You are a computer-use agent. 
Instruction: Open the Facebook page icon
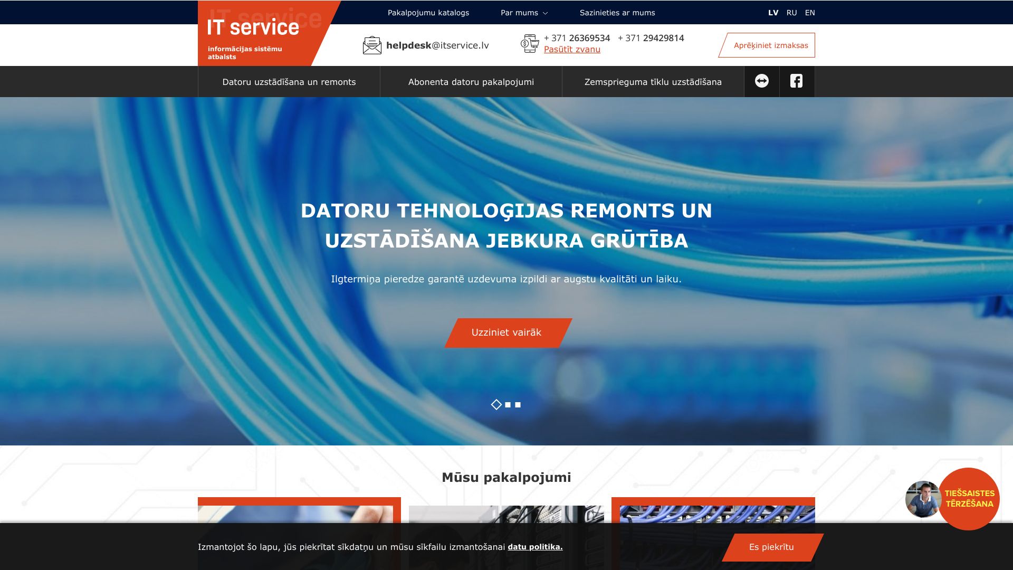click(x=796, y=81)
